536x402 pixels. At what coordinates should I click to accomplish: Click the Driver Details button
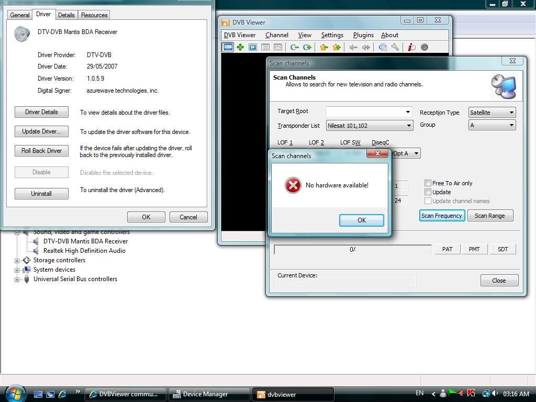pyautogui.click(x=41, y=112)
